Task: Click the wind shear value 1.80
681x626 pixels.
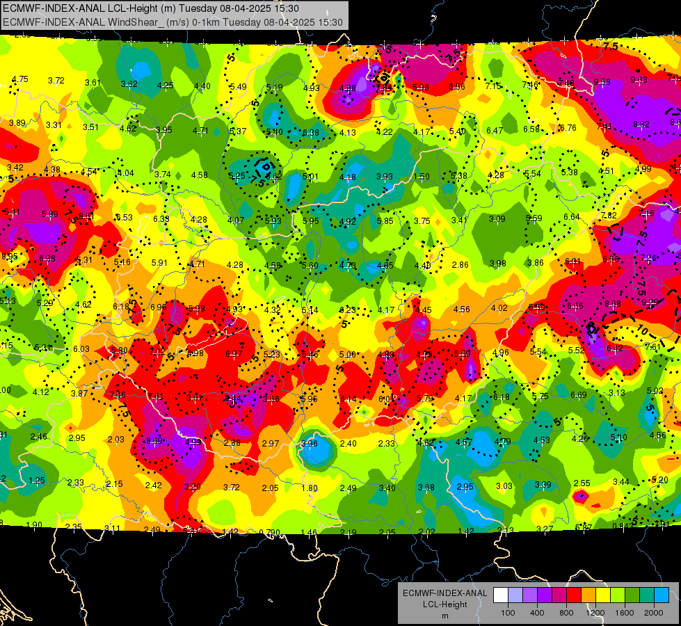Action: tap(310, 488)
